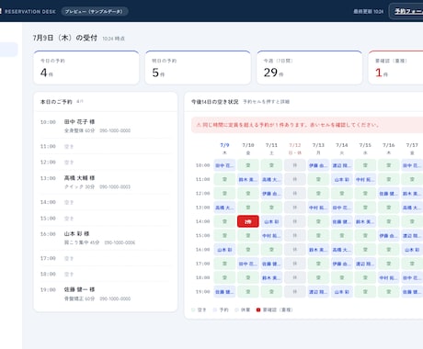Open the 7/9 10:00 田中 reservation cell in grid
423x349 pixels.
point(224,165)
